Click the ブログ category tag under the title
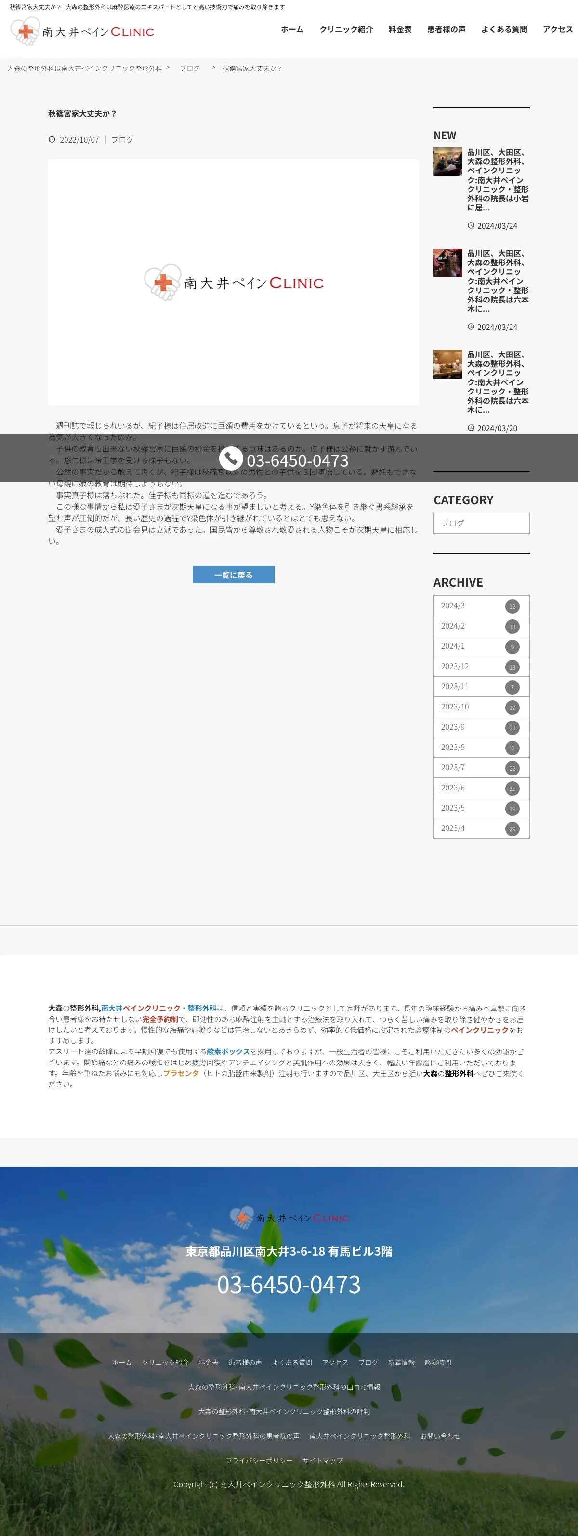The width and height of the screenshot is (578, 1536). click(x=122, y=140)
